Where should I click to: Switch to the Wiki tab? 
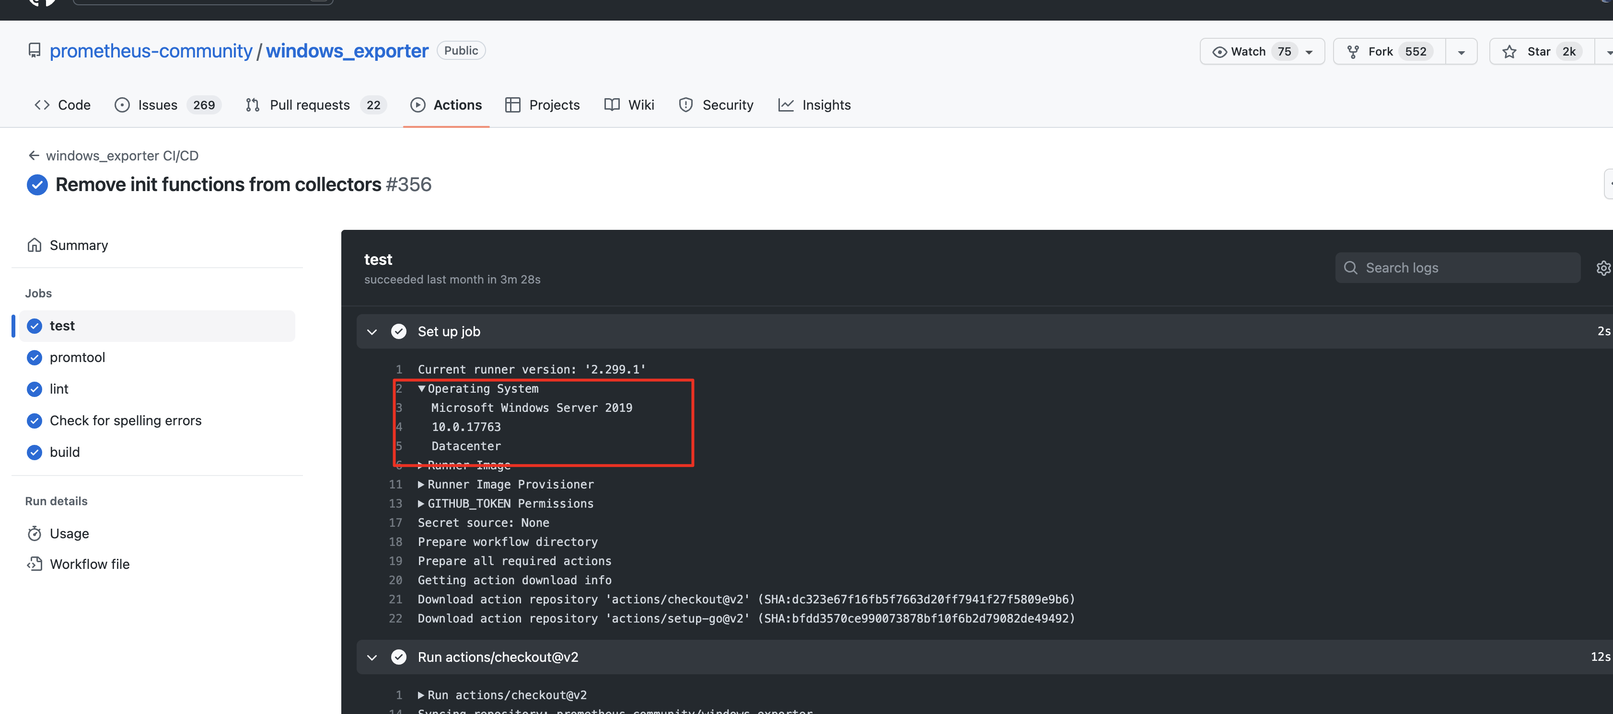629,105
